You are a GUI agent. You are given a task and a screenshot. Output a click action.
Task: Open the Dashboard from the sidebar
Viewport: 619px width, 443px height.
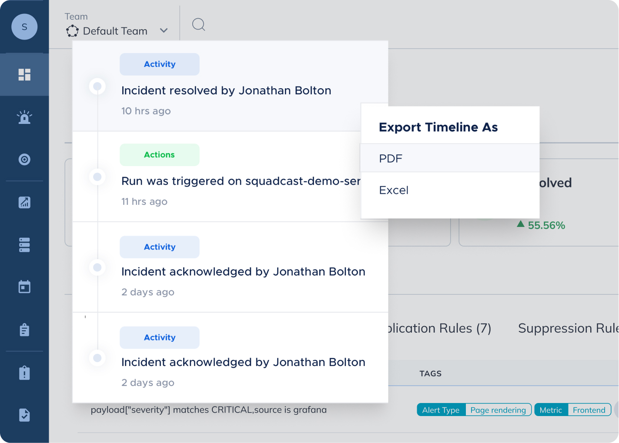click(24, 74)
